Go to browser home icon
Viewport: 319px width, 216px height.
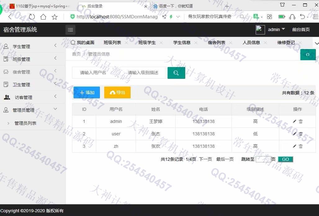point(43,17)
